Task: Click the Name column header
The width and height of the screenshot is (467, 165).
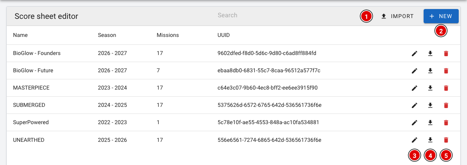Action: tap(20, 35)
